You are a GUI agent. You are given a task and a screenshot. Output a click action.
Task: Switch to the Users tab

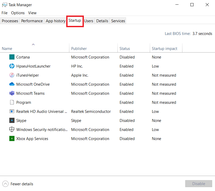pos(88,21)
